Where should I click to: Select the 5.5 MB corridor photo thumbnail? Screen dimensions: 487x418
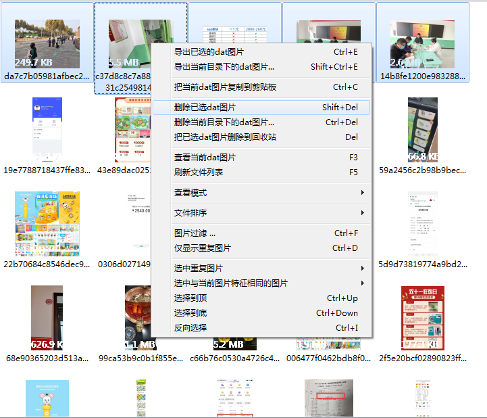pos(130,44)
